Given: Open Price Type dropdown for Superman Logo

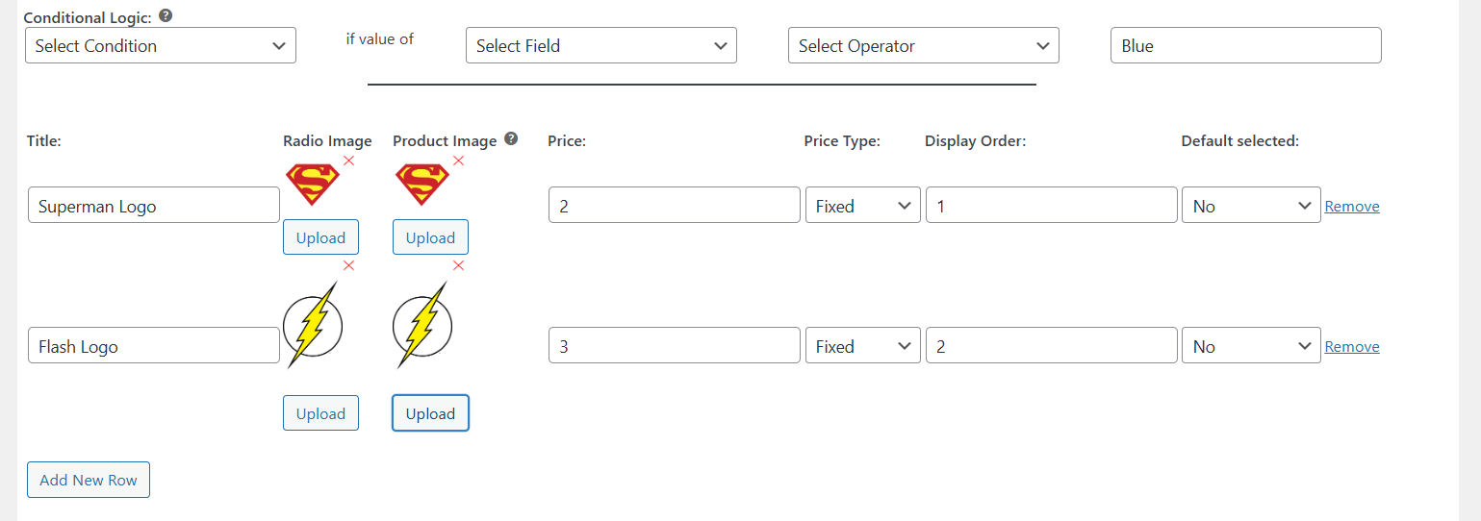Looking at the screenshot, I should [863, 206].
